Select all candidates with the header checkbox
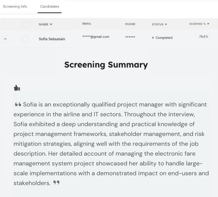The height and width of the screenshot is (197, 218). (x=25, y=24)
